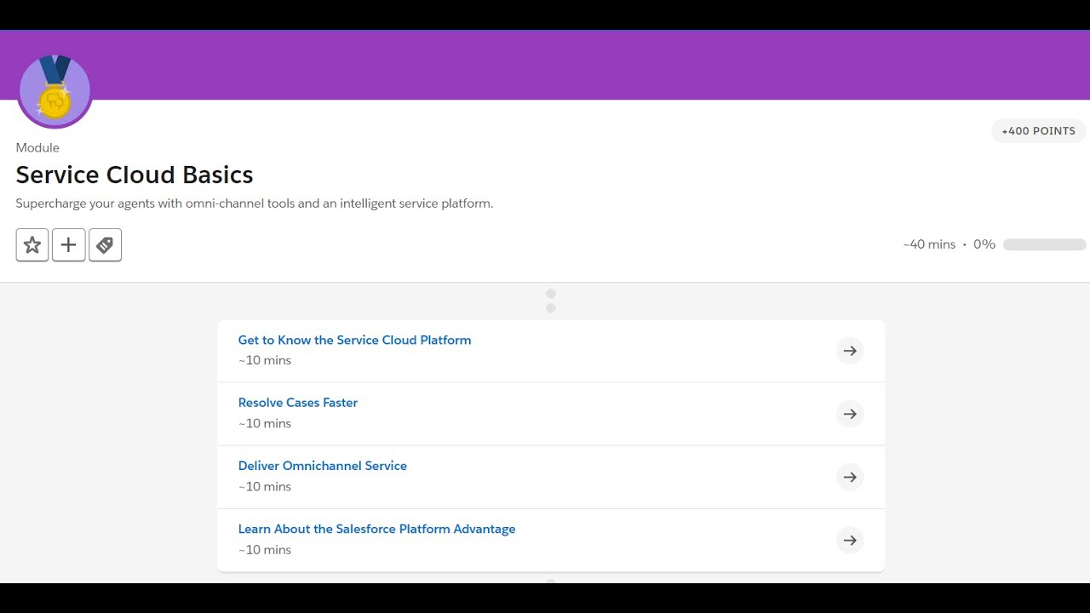Click ~10 mins under Deliver Omnichannel Service
The width and height of the screenshot is (1090, 613).
[265, 486]
